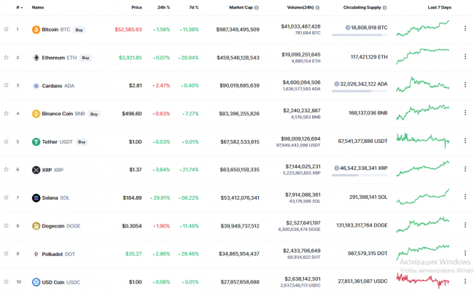This screenshot has height=293, width=474.
Task: Click Bitcoin's circulating supply progress bar
Action: pyautogui.click(x=360, y=35)
